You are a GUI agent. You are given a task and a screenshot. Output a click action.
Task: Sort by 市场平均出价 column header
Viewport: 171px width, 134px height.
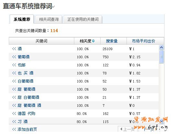[143, 41]
